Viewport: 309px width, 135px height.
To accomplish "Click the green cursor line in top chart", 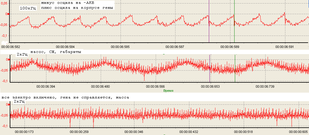I will (x=234, y=21).
